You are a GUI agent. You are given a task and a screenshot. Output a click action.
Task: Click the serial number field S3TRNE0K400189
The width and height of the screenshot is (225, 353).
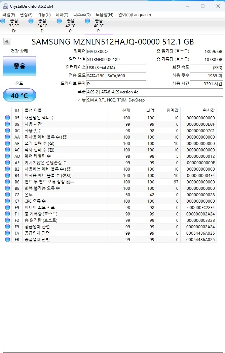tap(116, 59)
